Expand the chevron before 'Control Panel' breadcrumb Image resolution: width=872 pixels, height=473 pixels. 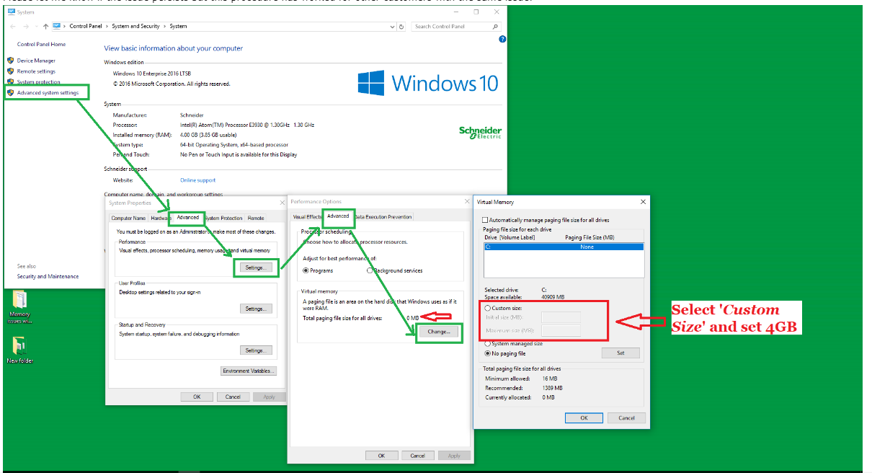point(66,27)
